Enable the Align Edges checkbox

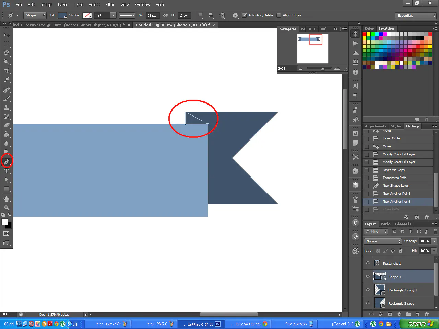[279, 15]
